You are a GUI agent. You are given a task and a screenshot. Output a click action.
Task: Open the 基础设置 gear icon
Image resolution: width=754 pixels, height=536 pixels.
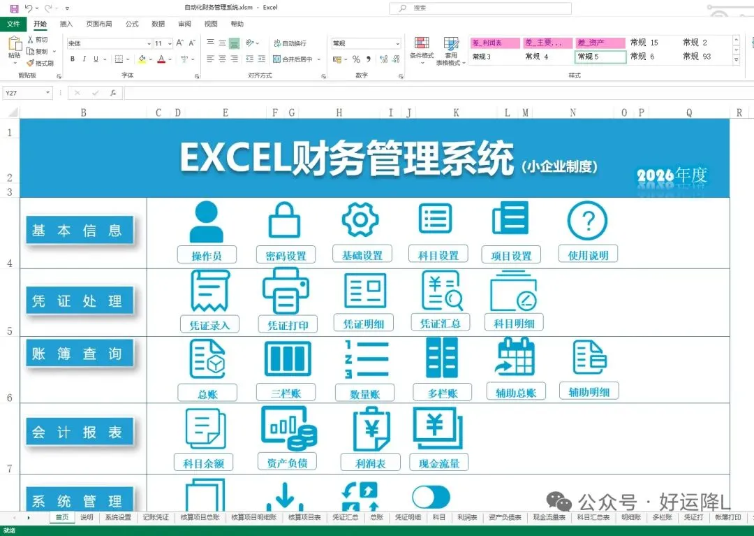coord(360,220)
